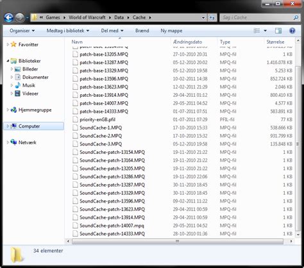The image size is (304, 268).
Task: Click the refresh icon beside address bar
Action: (x=212, y=17)
